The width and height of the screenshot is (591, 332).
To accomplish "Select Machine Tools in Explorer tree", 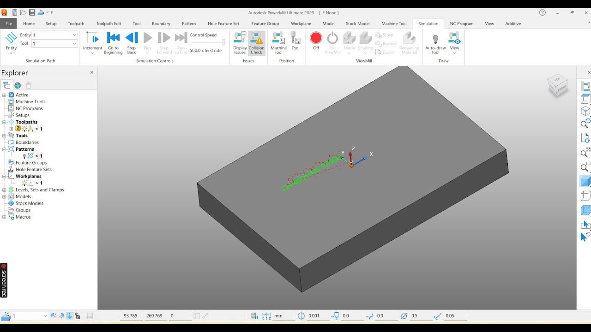I will tap(30, 102).
